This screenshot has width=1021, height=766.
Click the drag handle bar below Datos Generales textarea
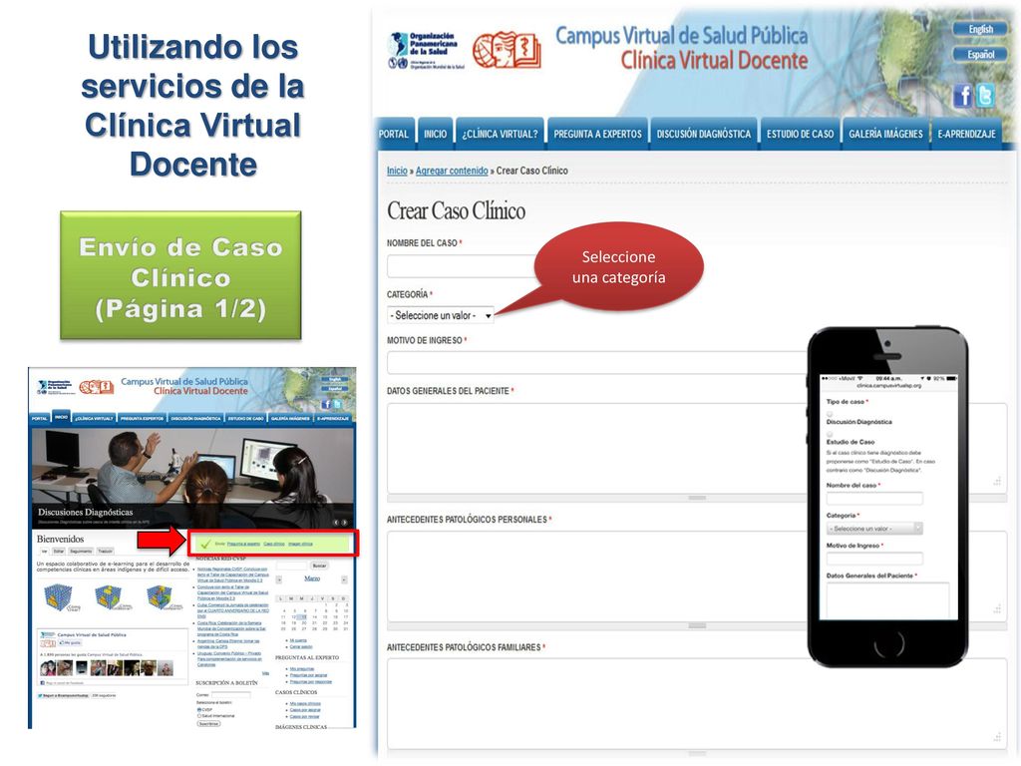tap(697, 498)
